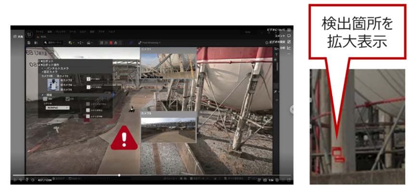The height and width of the screenshot is (190, 414).
Task: Click the カメラ1 preview window
Action: [x=168, y=63]
